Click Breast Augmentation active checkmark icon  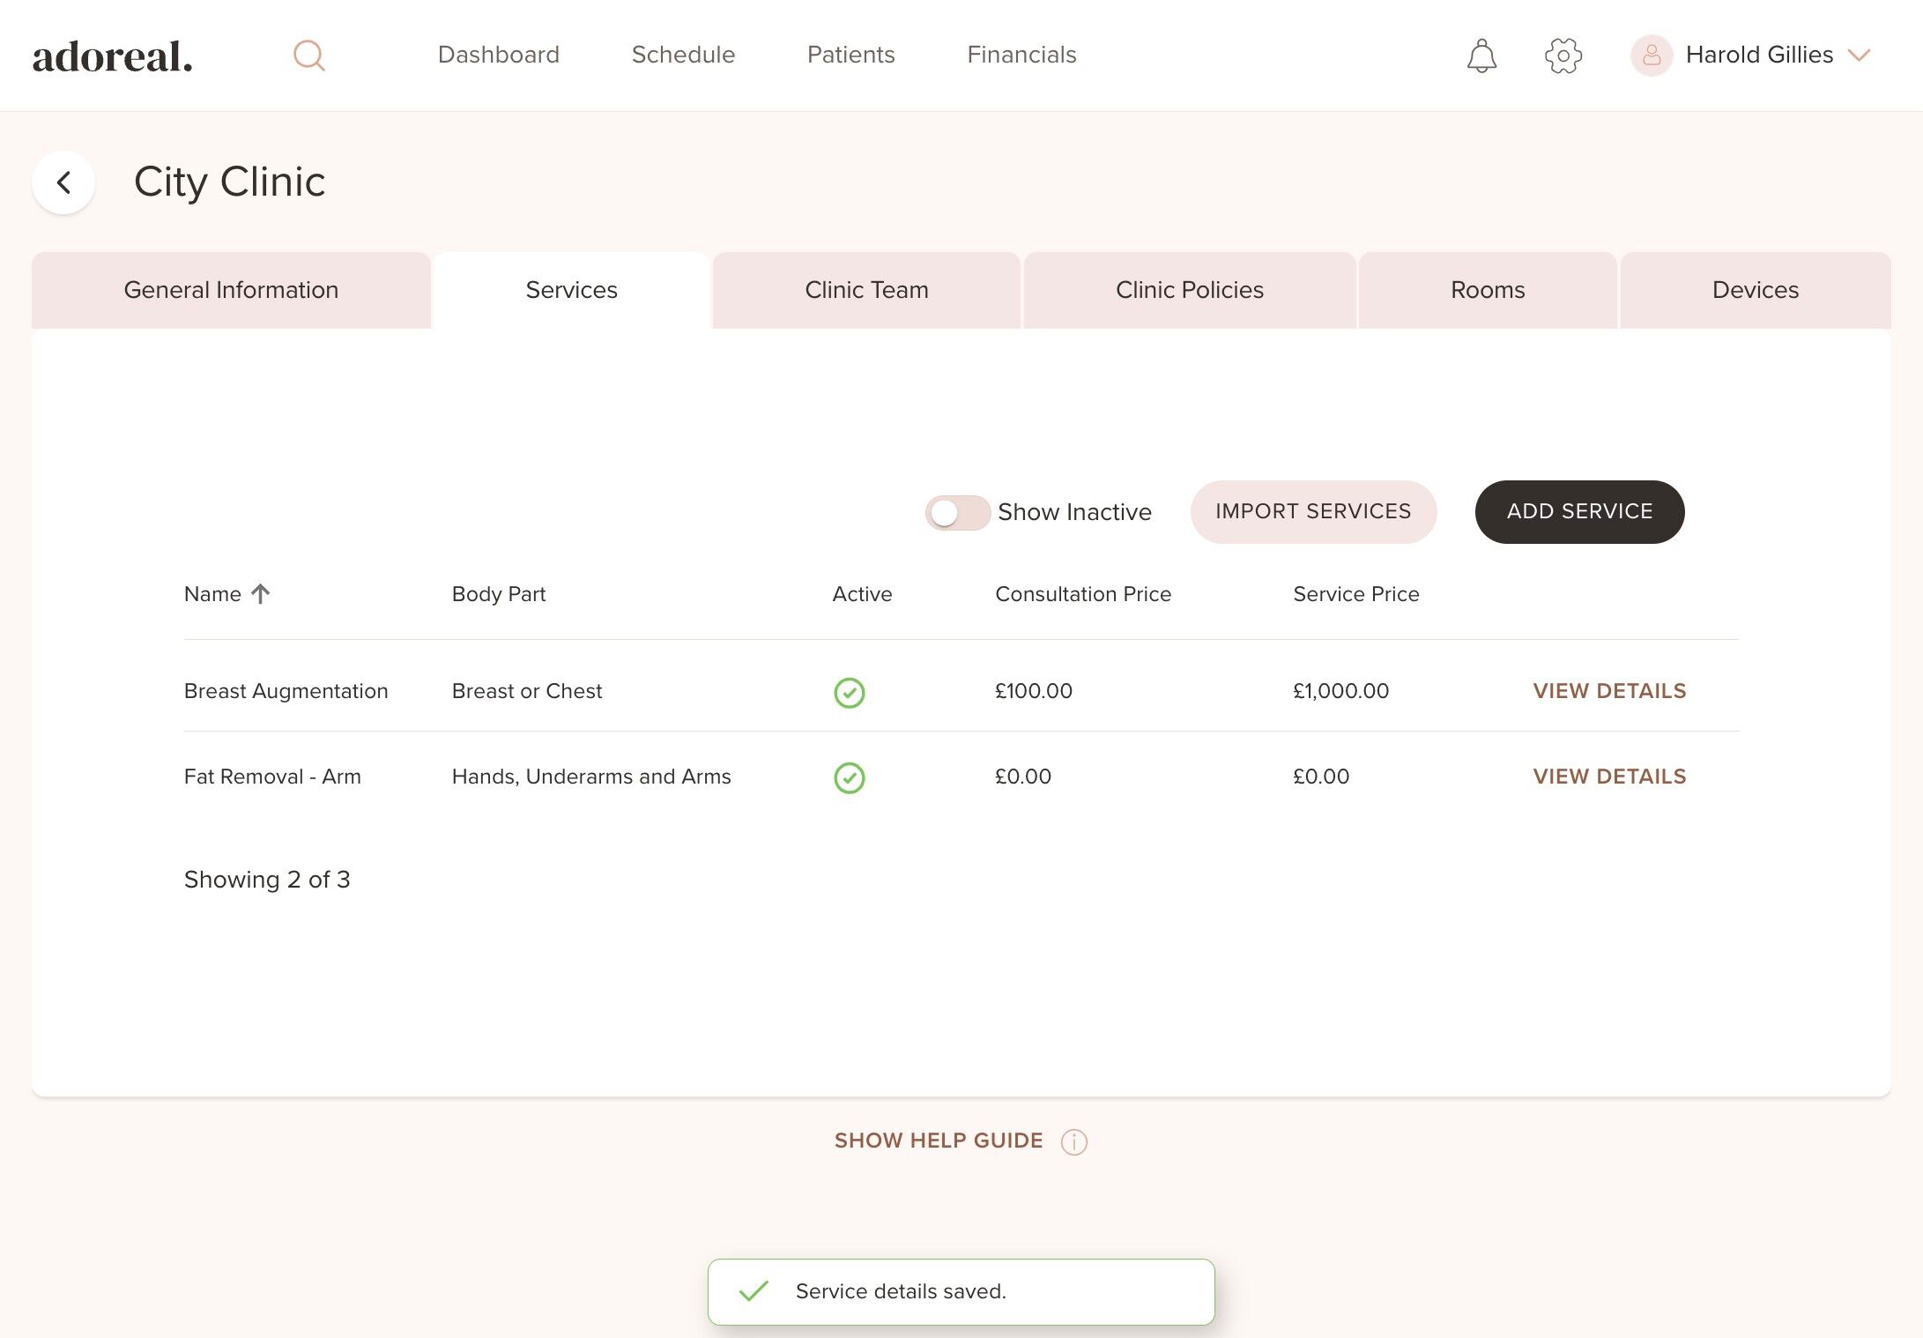(x=849, y=693)
